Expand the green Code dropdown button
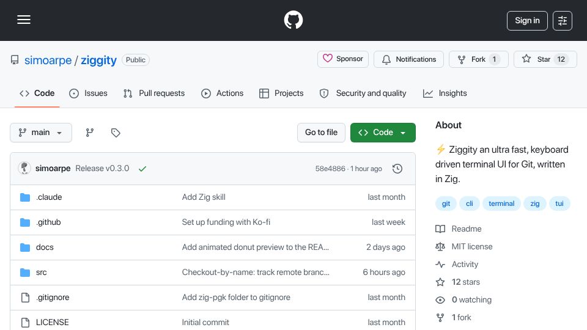 383,133
